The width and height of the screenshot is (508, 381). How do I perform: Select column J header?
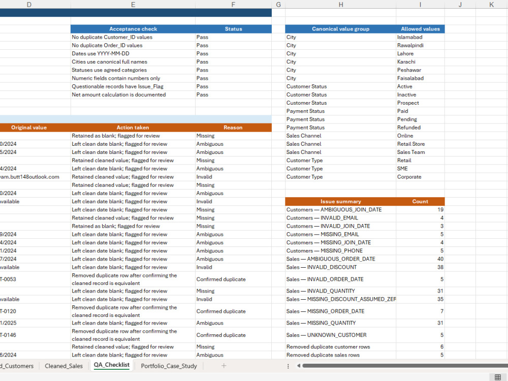tap(460, 5)
